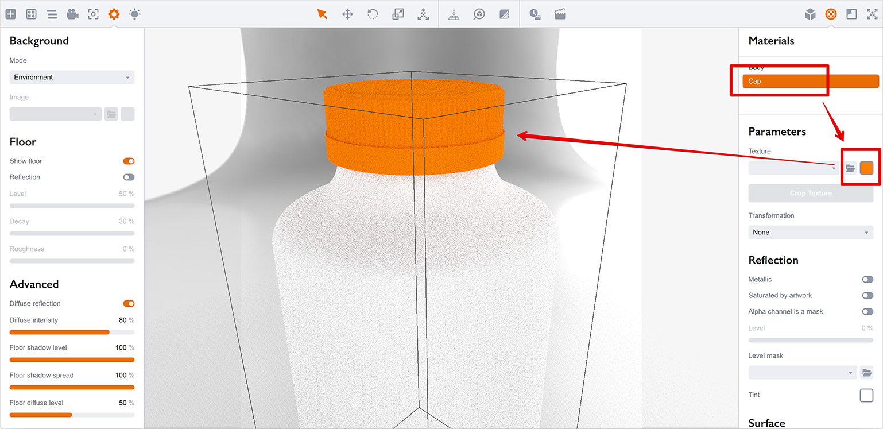Select the Body material in list
The image size is (883, 429).
pyautogui.click(x=756, y=68)
